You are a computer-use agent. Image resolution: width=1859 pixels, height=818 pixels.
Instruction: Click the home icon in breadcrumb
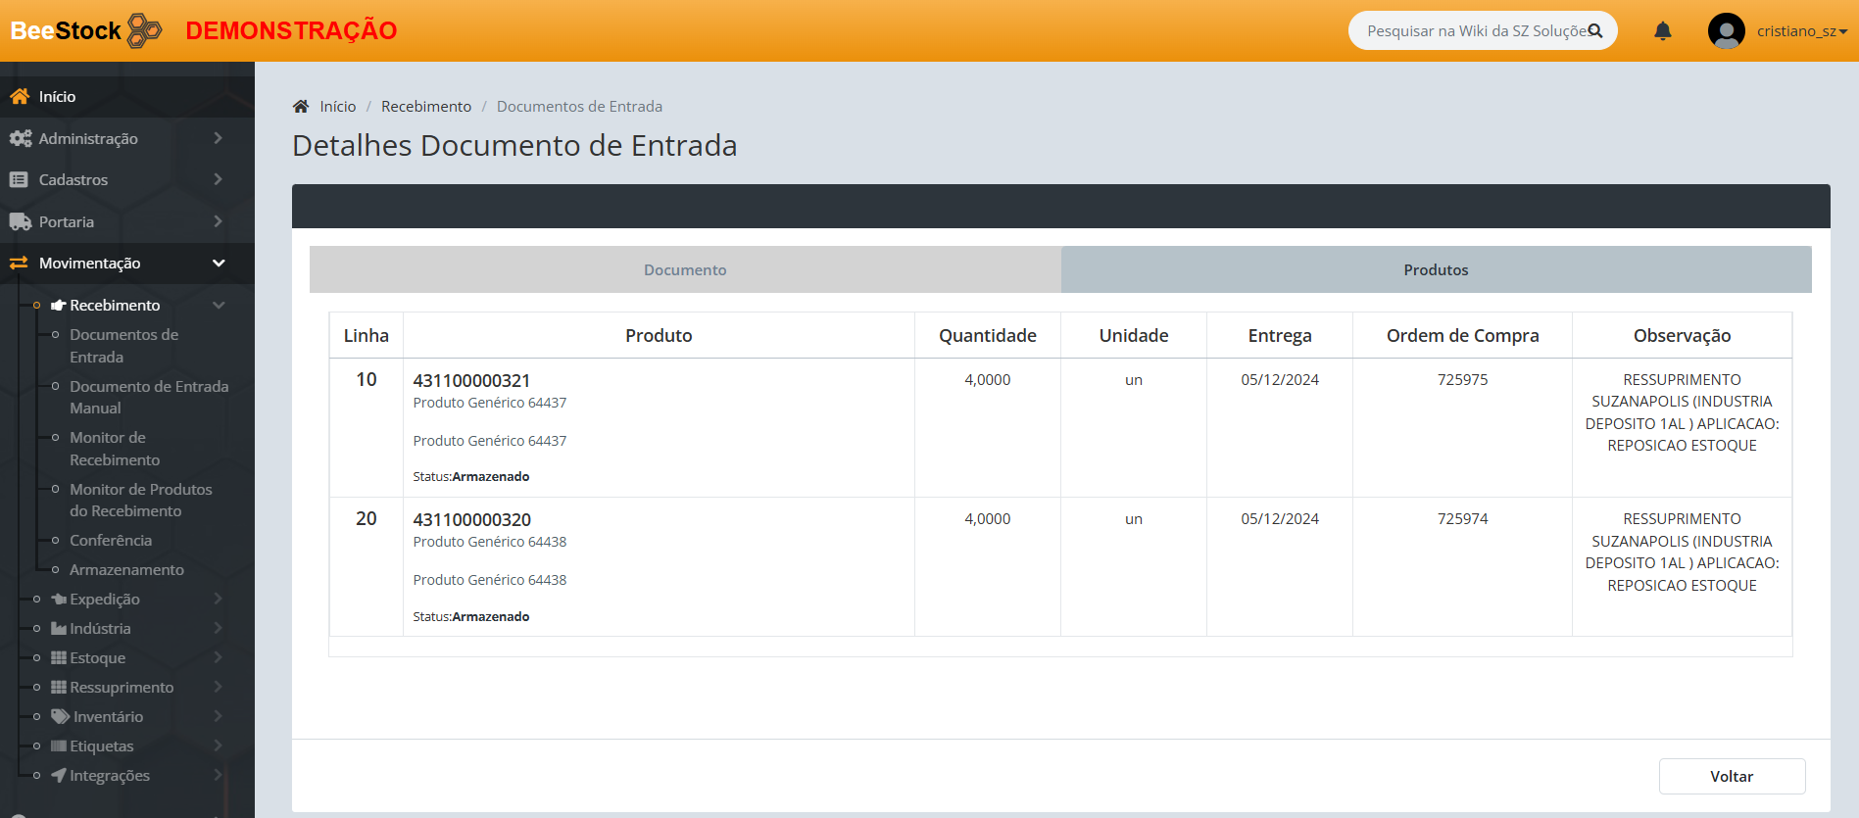point(301,107)
